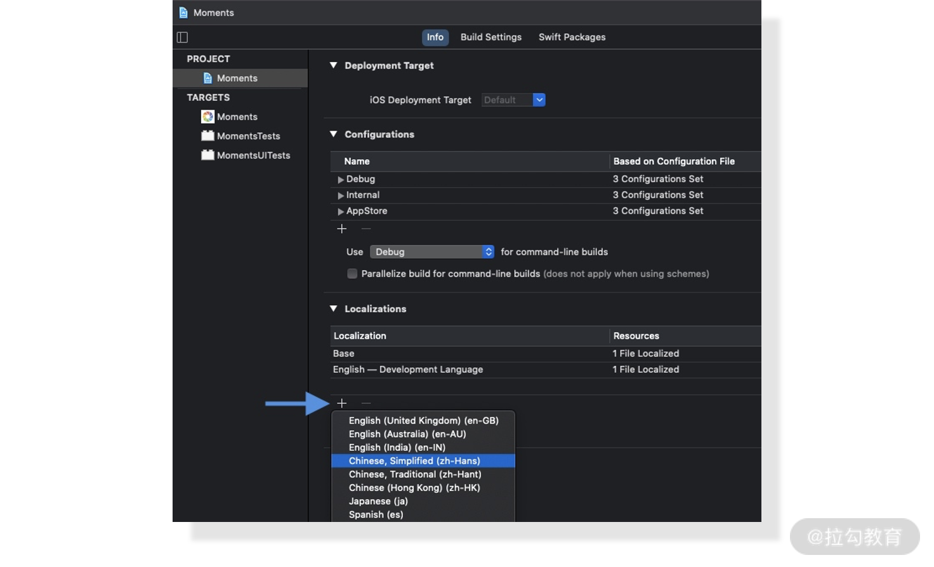934x567 pixels.
Task: Select English — Development Language row
Action: (546, 370)
